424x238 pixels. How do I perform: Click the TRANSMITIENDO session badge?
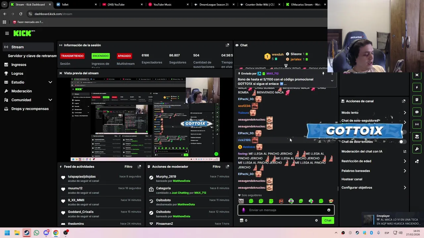click(72, 56)
